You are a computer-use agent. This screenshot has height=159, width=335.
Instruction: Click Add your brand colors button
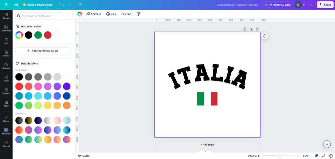click(x=43, y=51)
